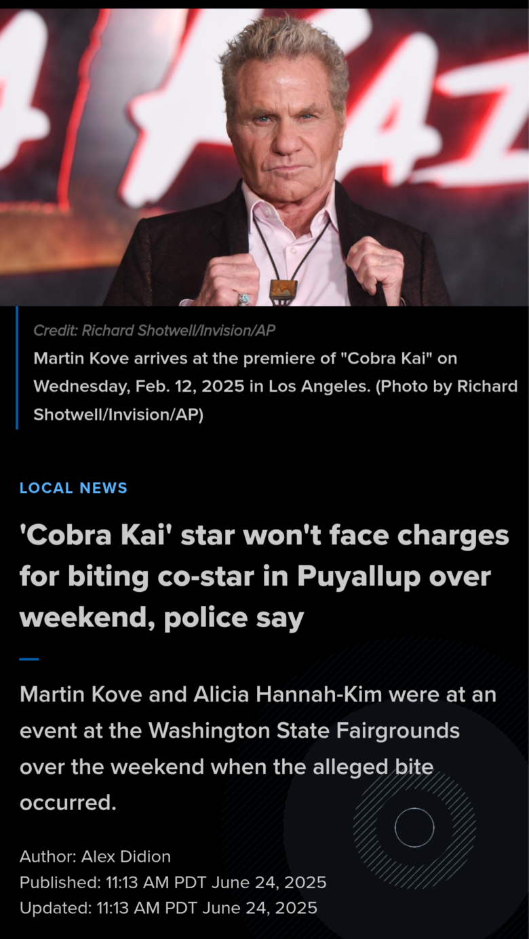Click the short blue divider under headline
Viewport: 529px width, 939px height.
[29, 659]
